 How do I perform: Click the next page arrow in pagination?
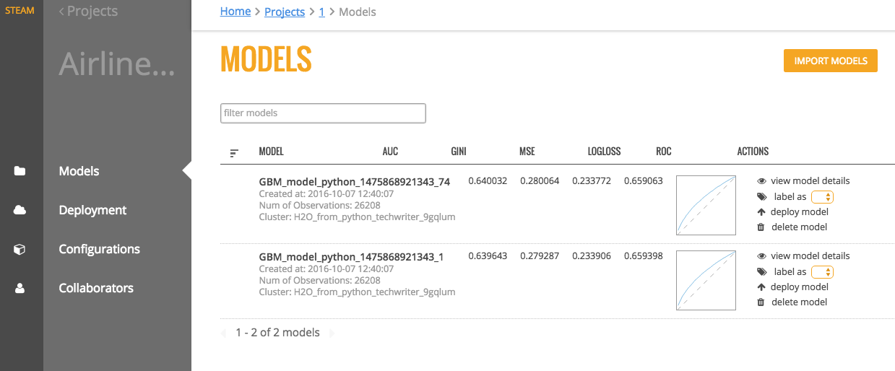(332, 333)
